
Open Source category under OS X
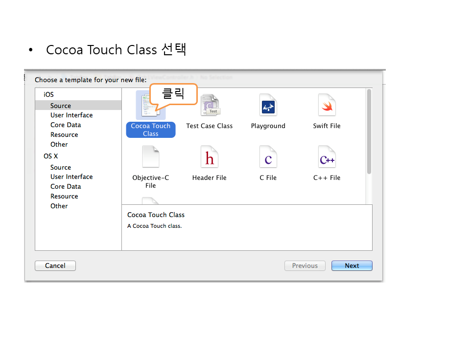point(61,167)
